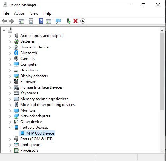Click the Back arrow toolbar icon
The width and height of the screenshot is (166, 161).
point(4,21)
